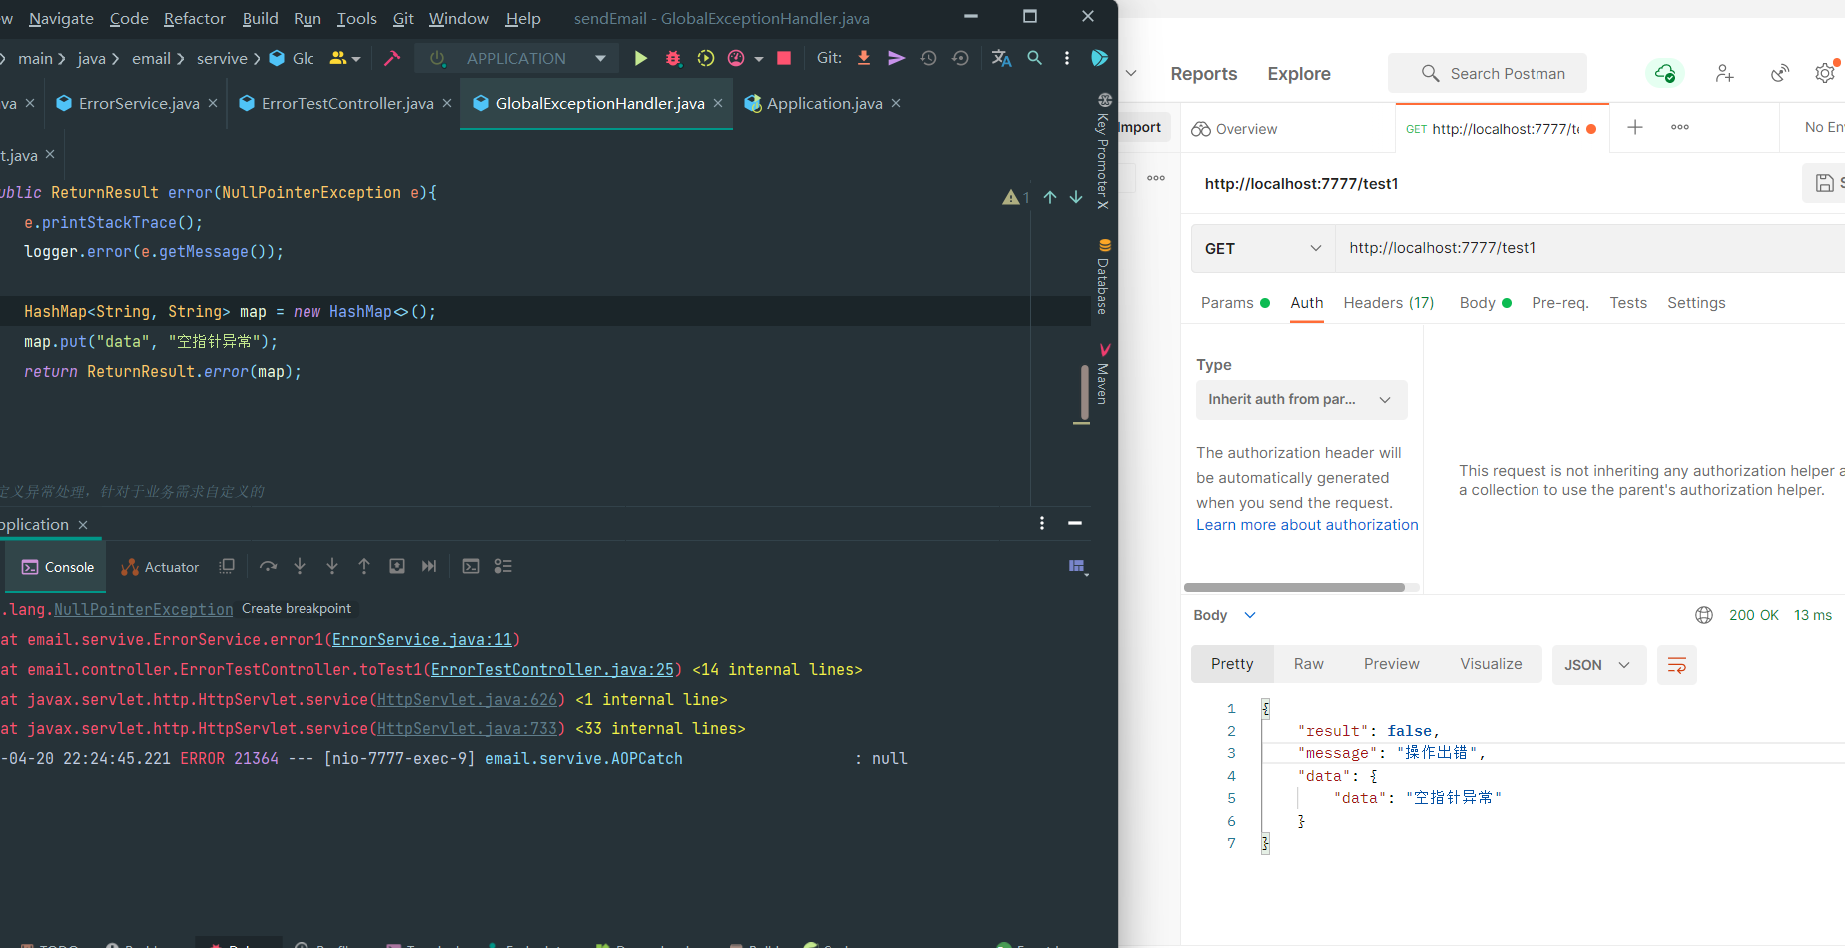Viewport: 1845px width, 948px height.
Task: Click the Git update project arrow
Action: (x=864, y=59)
